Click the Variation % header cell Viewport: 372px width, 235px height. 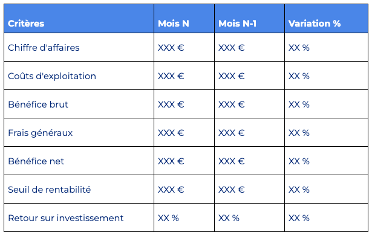tap(327, 19)
